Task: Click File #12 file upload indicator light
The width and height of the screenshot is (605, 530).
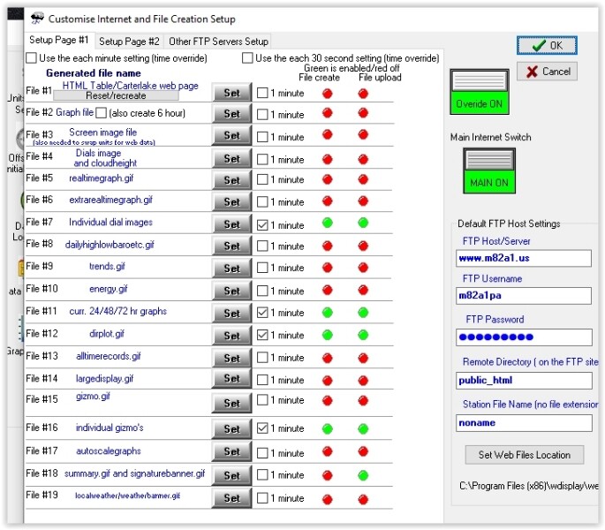Action: click(x=363, y=335)
